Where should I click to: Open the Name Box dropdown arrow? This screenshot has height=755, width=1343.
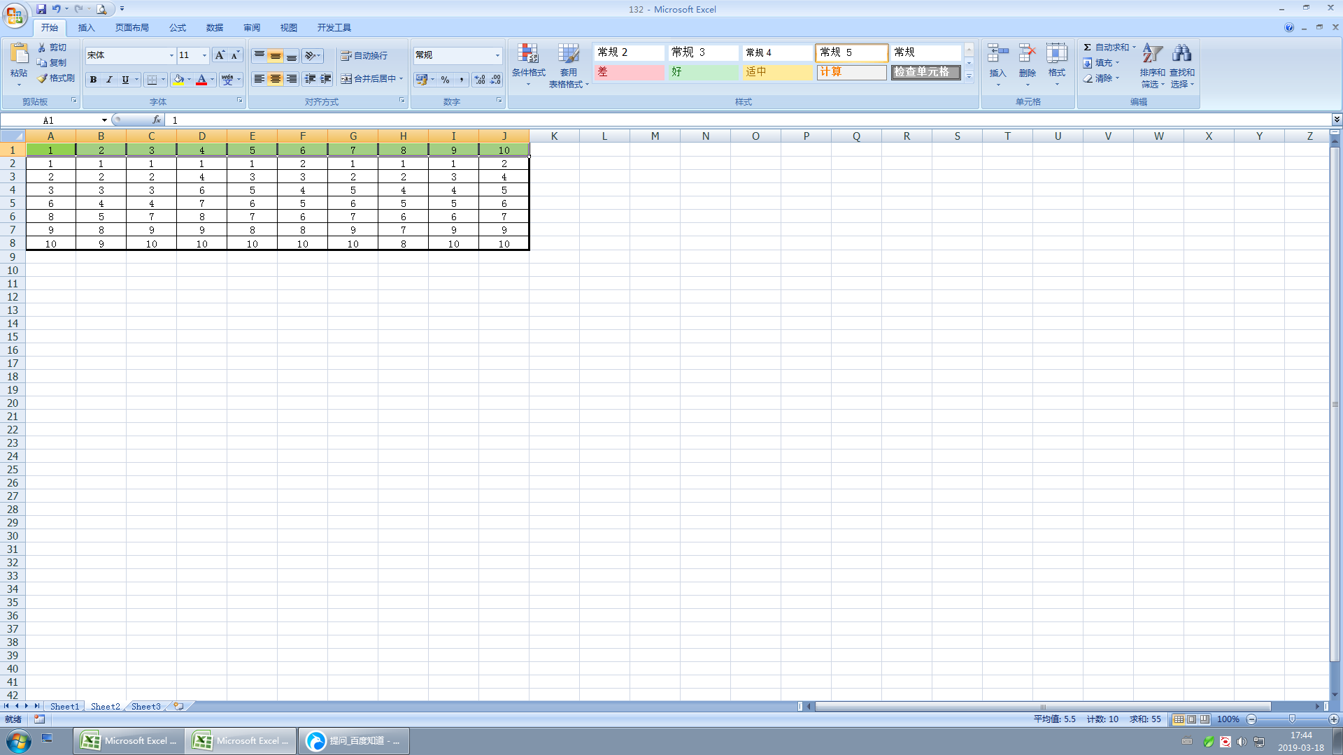click(104, 120)
